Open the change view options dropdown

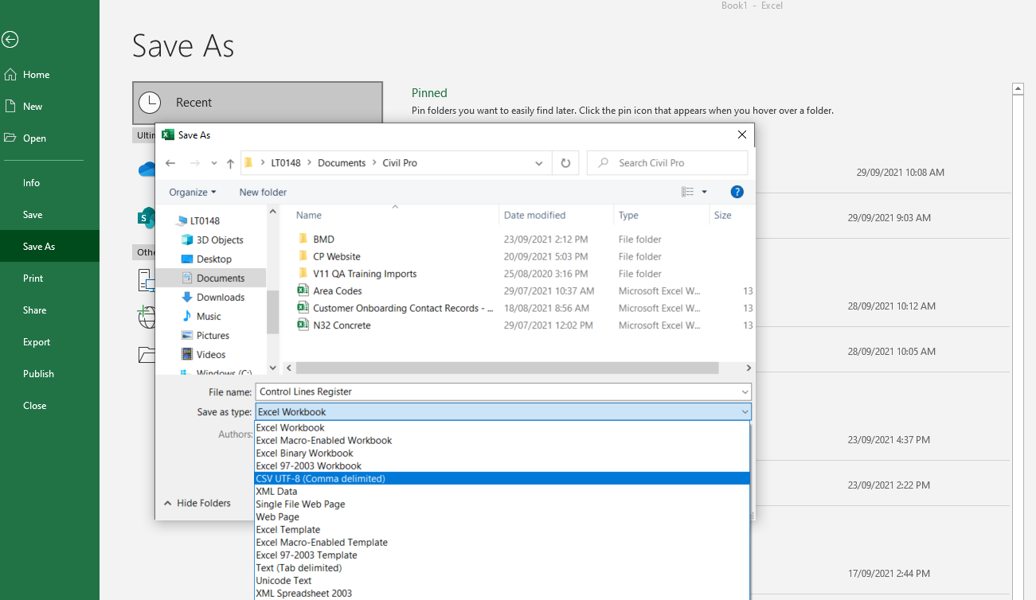(x=704, y=192)
